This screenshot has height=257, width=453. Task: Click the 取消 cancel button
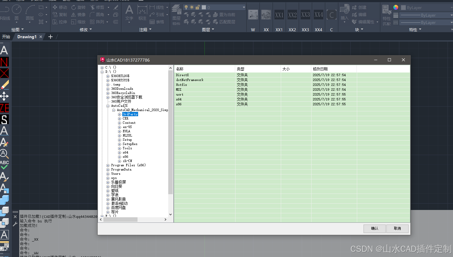pyautogui.click(x=397, y=228)
